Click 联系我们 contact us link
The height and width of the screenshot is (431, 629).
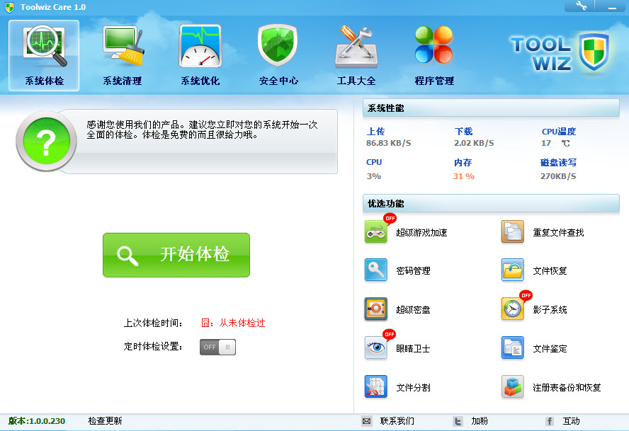pos(397,421)
